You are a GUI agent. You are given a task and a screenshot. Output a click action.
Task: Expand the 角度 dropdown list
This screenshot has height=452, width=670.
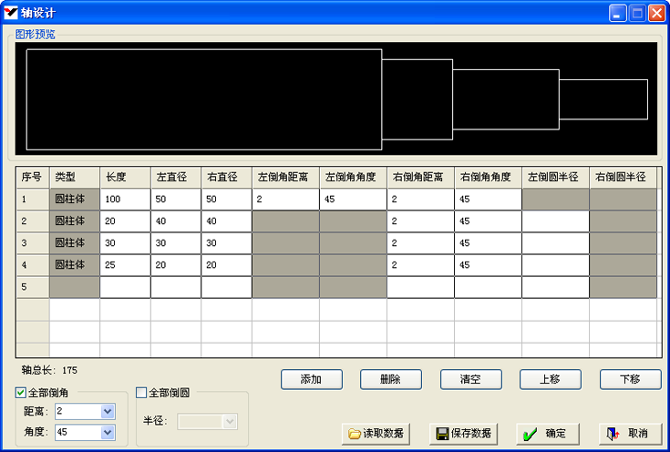pos(108,433)
